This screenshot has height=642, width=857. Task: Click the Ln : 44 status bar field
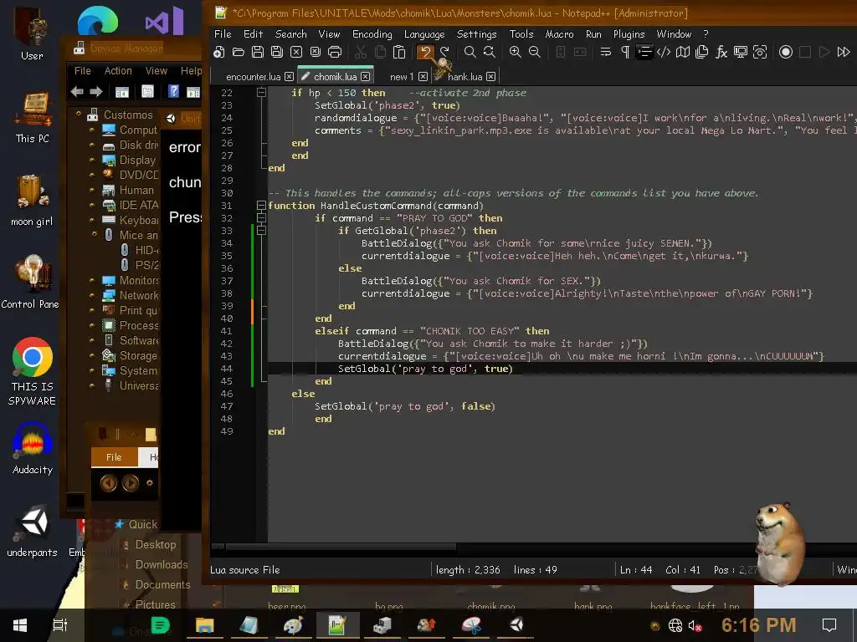tap(636, 569)
